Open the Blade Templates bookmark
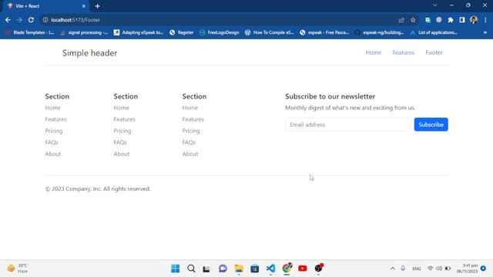This screenshot has width=493, height=277. click(x=30, y=32)
